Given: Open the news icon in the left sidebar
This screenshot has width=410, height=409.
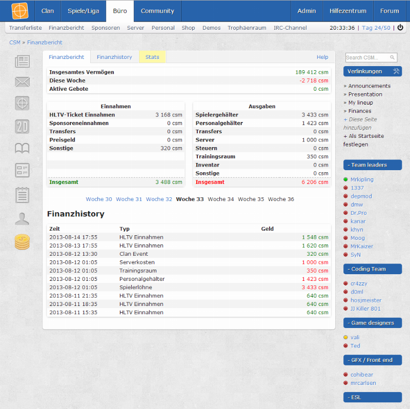Looking at the screenshot, I should pos(22,62).
